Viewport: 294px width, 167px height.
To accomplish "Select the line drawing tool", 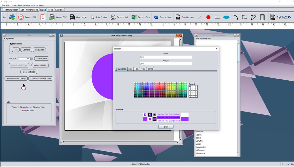I will pos(200,17).
